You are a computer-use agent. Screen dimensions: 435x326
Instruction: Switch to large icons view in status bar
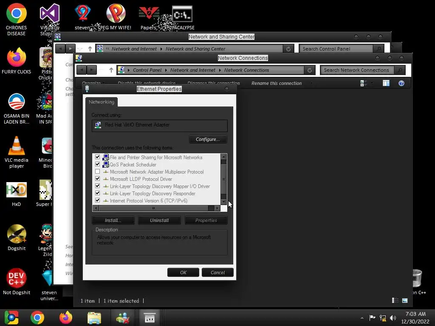click(x=405, y=301)
